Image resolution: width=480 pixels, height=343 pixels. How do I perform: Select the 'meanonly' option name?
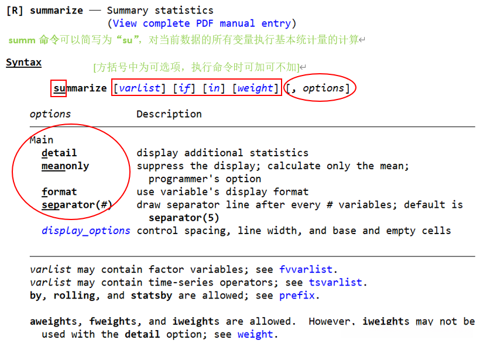pos(65,166)
